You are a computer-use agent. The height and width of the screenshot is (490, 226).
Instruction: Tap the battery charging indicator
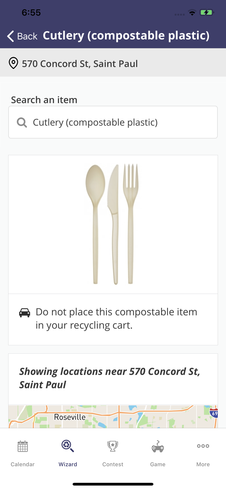click(x=207, y=12)
